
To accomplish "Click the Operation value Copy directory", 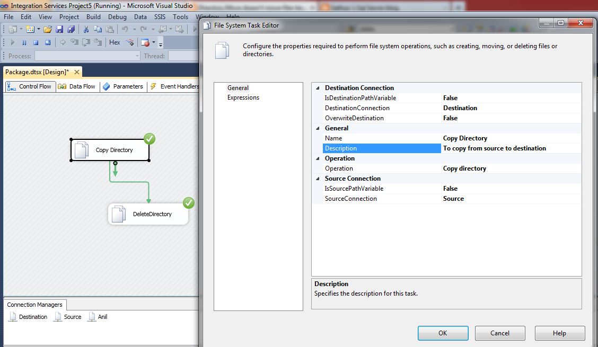I will [x=511, y=168].
